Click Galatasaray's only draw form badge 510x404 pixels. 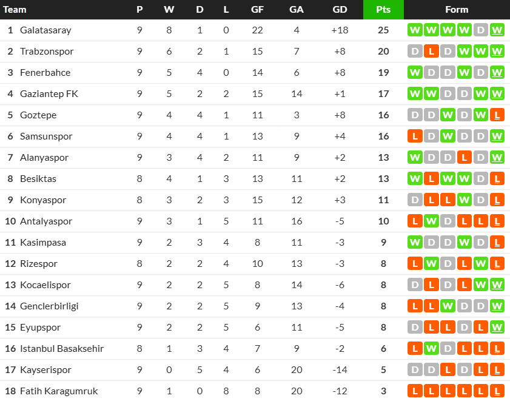click(x=480, y=30)
